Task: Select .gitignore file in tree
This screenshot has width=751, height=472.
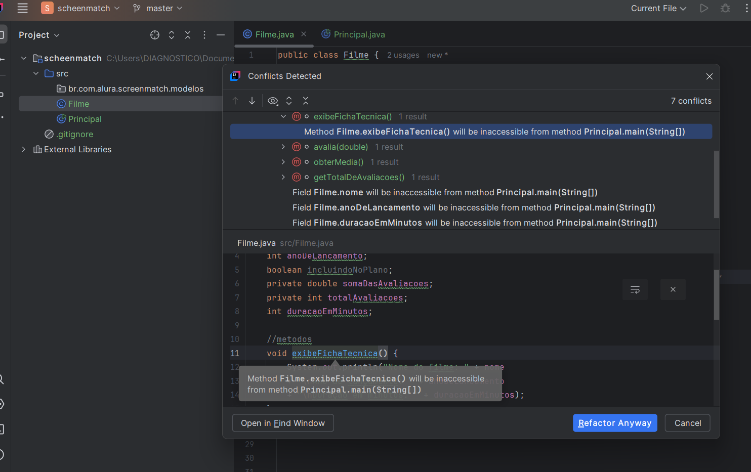Action: point(69,134)
